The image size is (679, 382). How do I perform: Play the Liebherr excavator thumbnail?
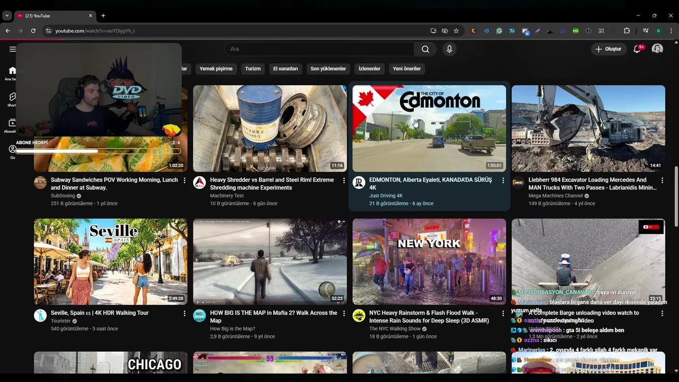[588, 128]
